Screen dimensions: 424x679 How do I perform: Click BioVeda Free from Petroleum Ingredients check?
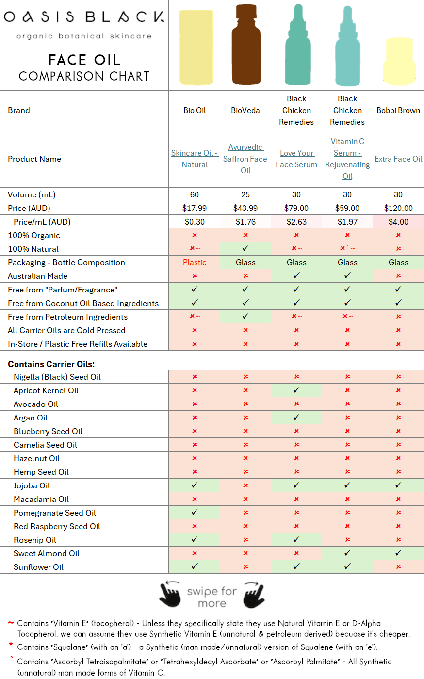coord(245,316)
